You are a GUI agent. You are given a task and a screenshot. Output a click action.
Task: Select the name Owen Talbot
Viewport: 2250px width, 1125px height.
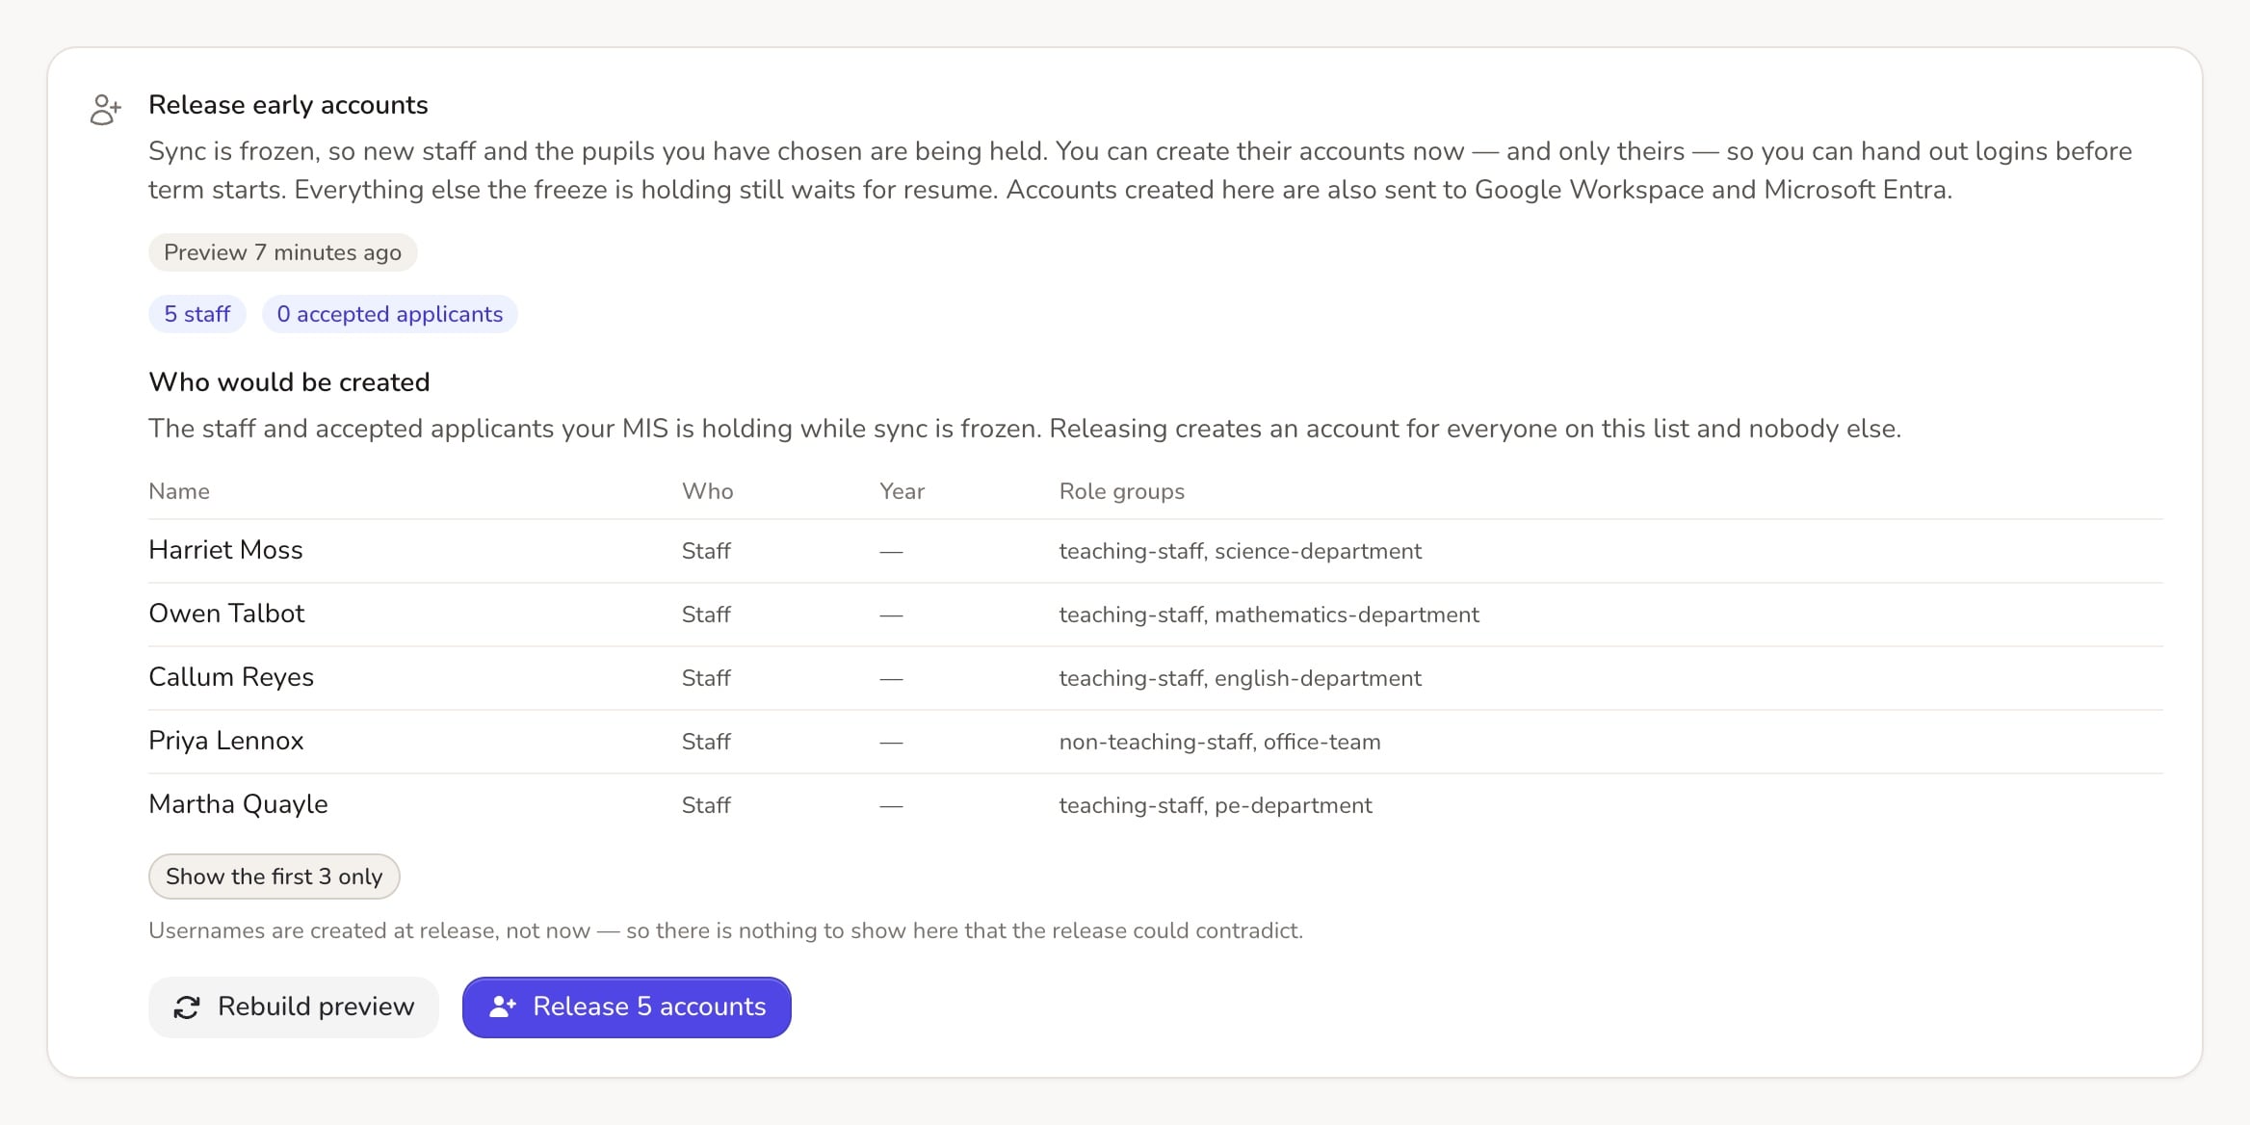(x=226, y=614)
